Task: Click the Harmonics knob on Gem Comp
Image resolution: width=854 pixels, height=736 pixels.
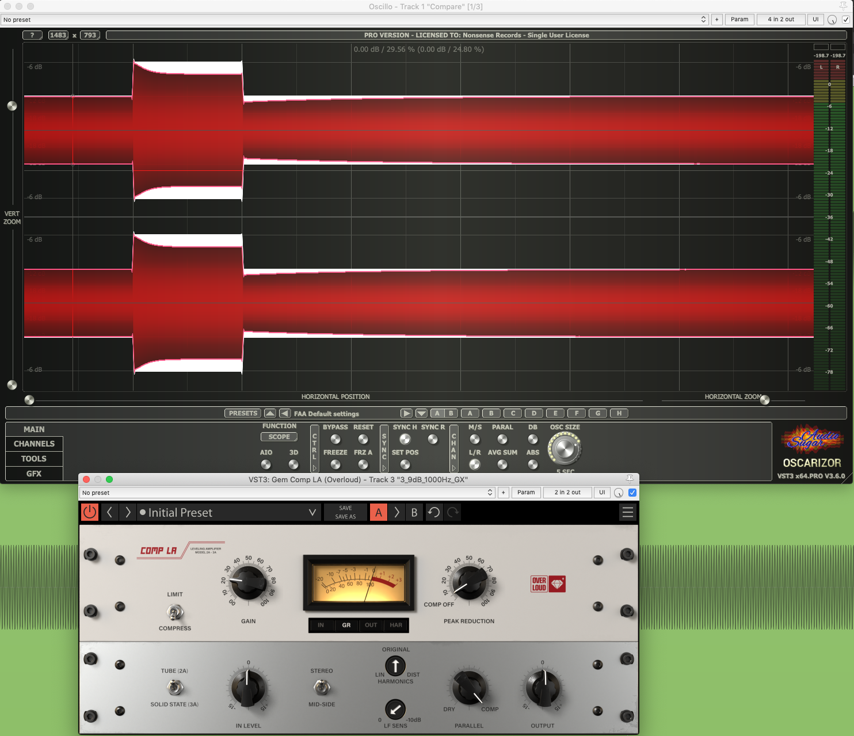Action: pyautogui.click(x=395, y=666)
